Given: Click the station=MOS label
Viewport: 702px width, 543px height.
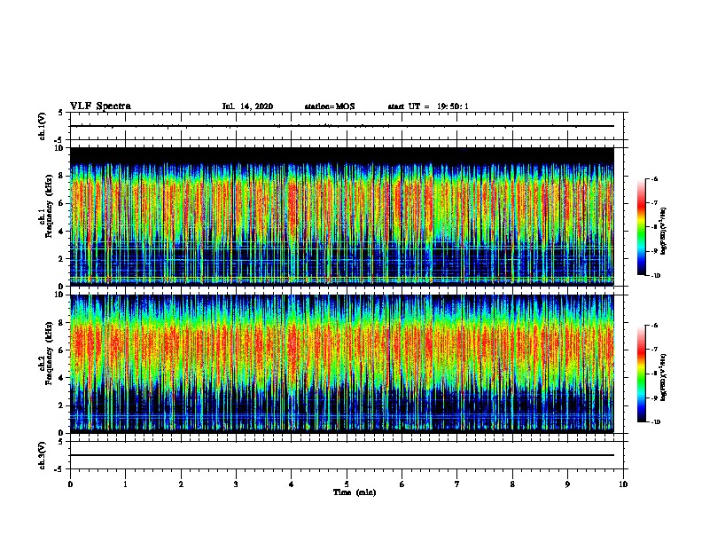Looking at the screenshot, I should click(330, 106).
